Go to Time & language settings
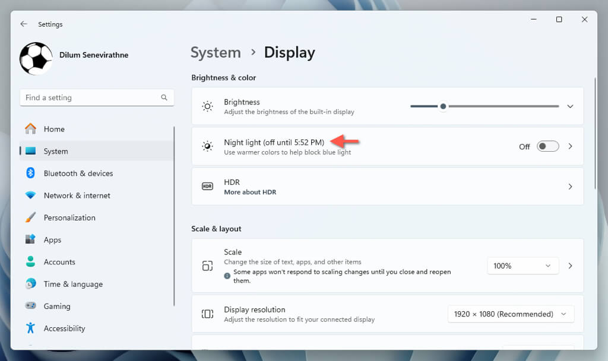Viewport: 608px width, 361px height. click(x=97, y=283)
